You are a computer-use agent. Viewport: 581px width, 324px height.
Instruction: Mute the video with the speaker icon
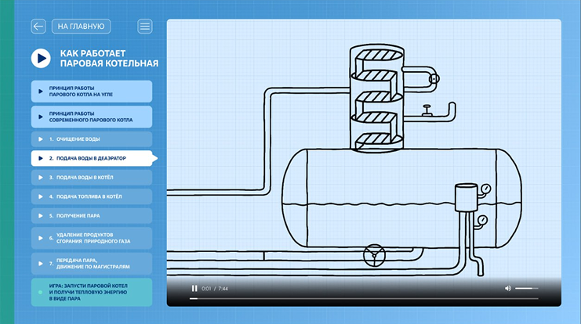tap(507, 289)
